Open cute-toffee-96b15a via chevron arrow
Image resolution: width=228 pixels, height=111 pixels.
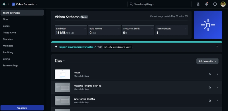point(217,100)
